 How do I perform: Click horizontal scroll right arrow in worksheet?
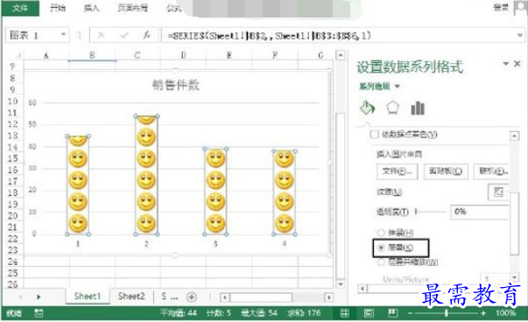[x=329, y=297]
